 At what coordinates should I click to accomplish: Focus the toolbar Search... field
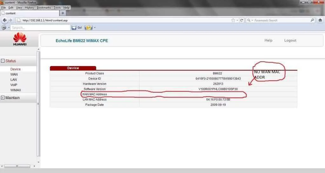[40, 28]
